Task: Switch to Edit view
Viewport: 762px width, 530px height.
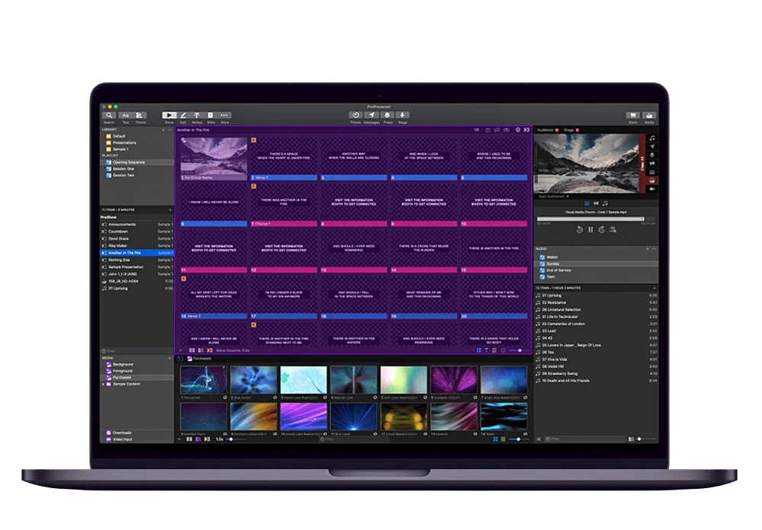Action: pyautogui.click(x=183, y=115)
